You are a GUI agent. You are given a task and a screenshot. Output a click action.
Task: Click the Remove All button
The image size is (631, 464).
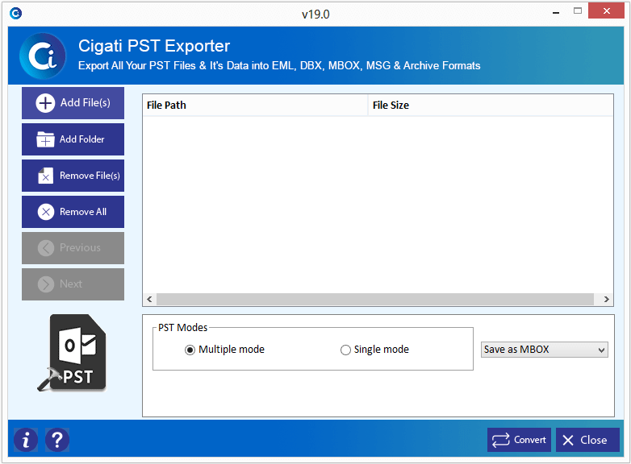[73, 212]
